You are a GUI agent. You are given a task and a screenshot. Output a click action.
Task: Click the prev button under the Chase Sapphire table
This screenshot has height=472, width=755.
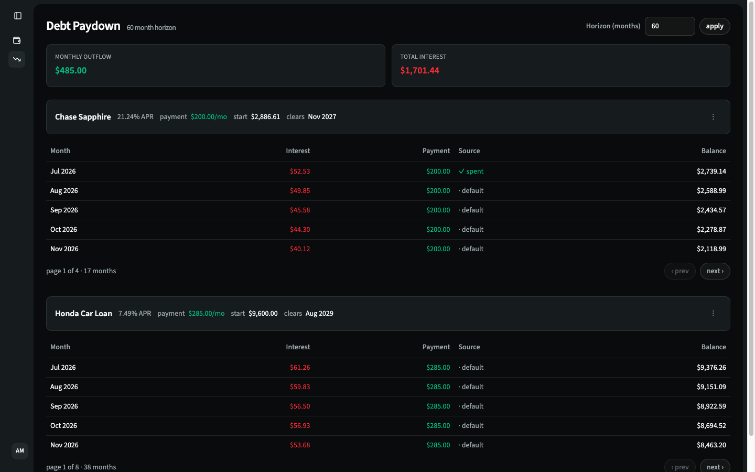(679, 271)
